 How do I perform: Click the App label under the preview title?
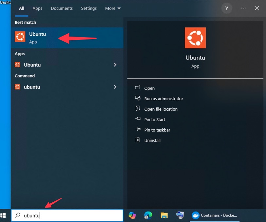[x=195, y=66]
